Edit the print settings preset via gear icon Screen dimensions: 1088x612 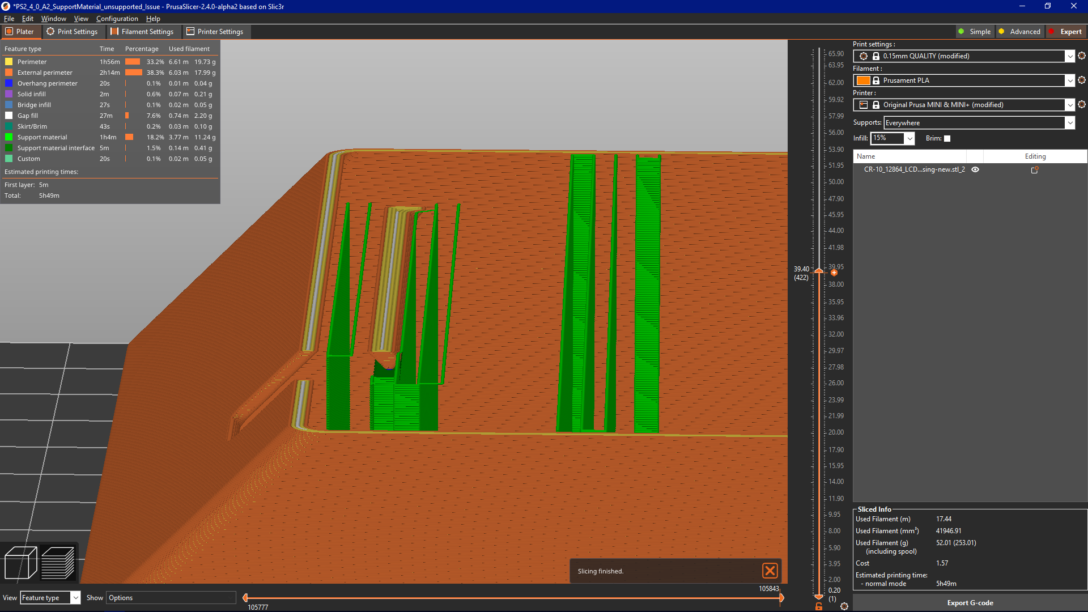point(1081,56)
